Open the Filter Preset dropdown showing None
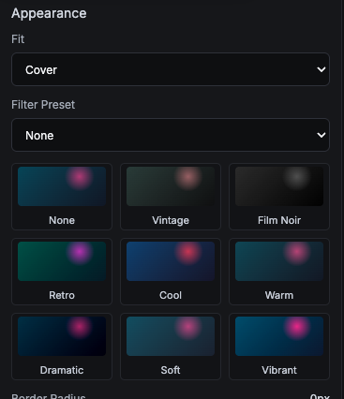Image resolution: width=344 pixels, height=399 pixels. 171,135
